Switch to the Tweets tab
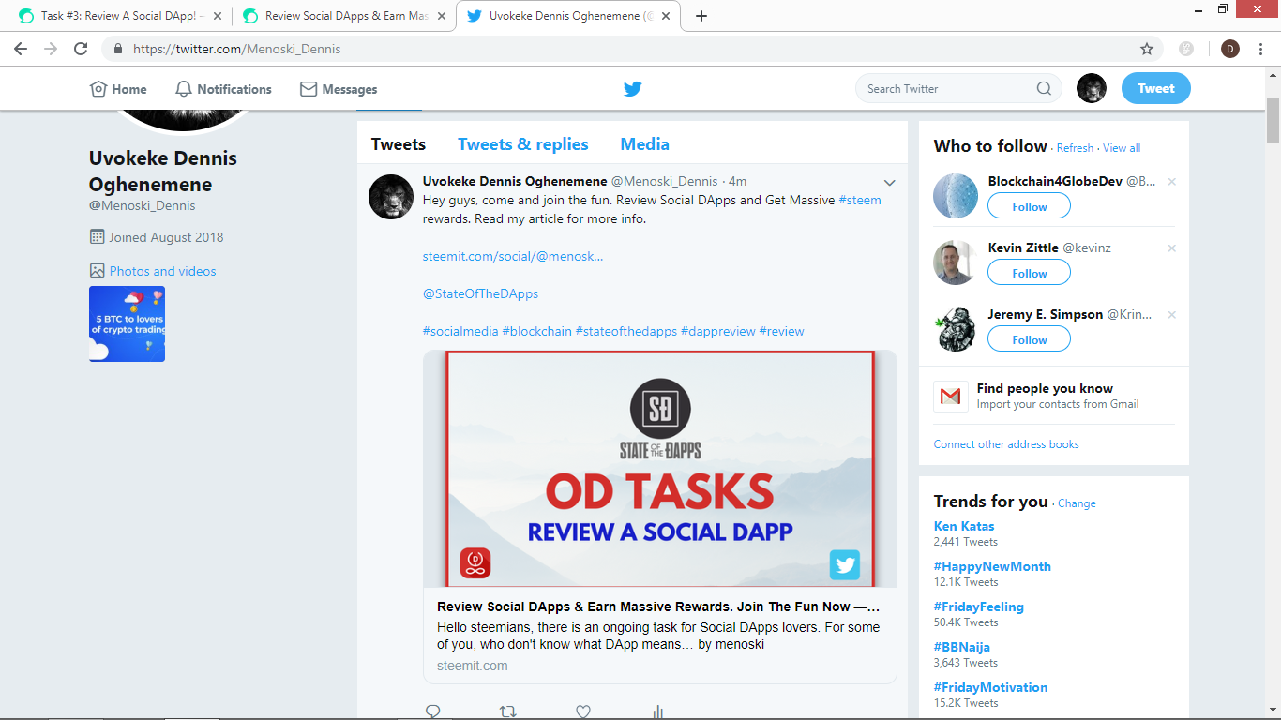The width and height of the screenshot is (1281, 720). (x=399, y=144)
